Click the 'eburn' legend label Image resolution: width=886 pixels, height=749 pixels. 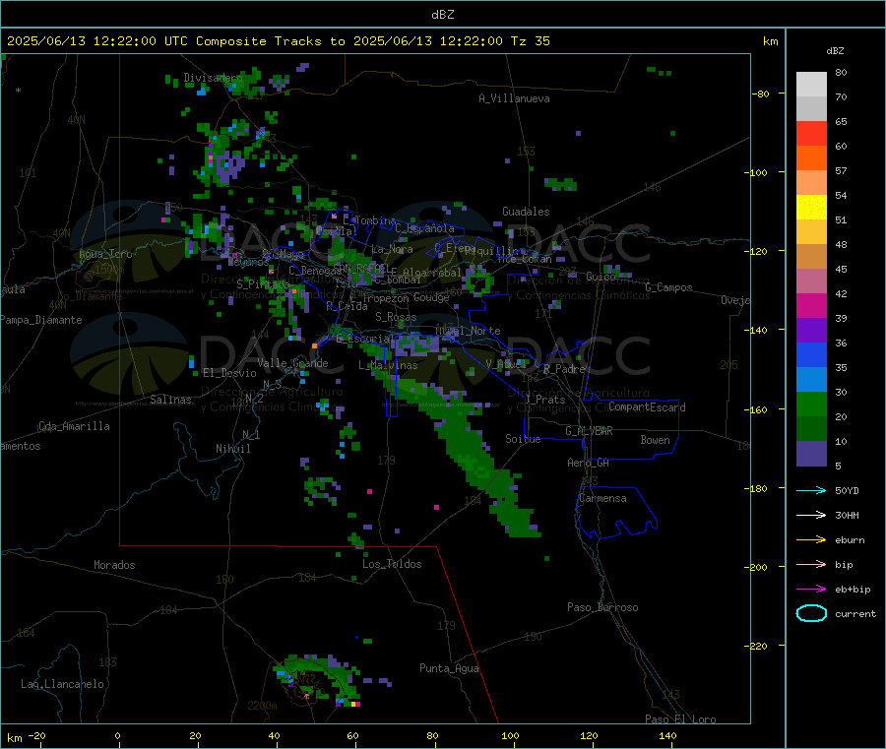[850, 540]
